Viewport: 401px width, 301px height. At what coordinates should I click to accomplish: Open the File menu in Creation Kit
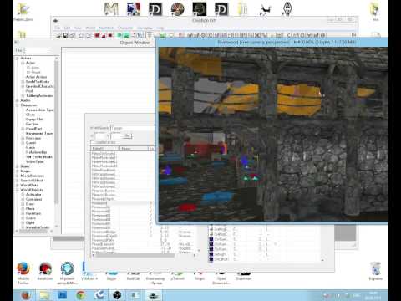click(58, 28)
